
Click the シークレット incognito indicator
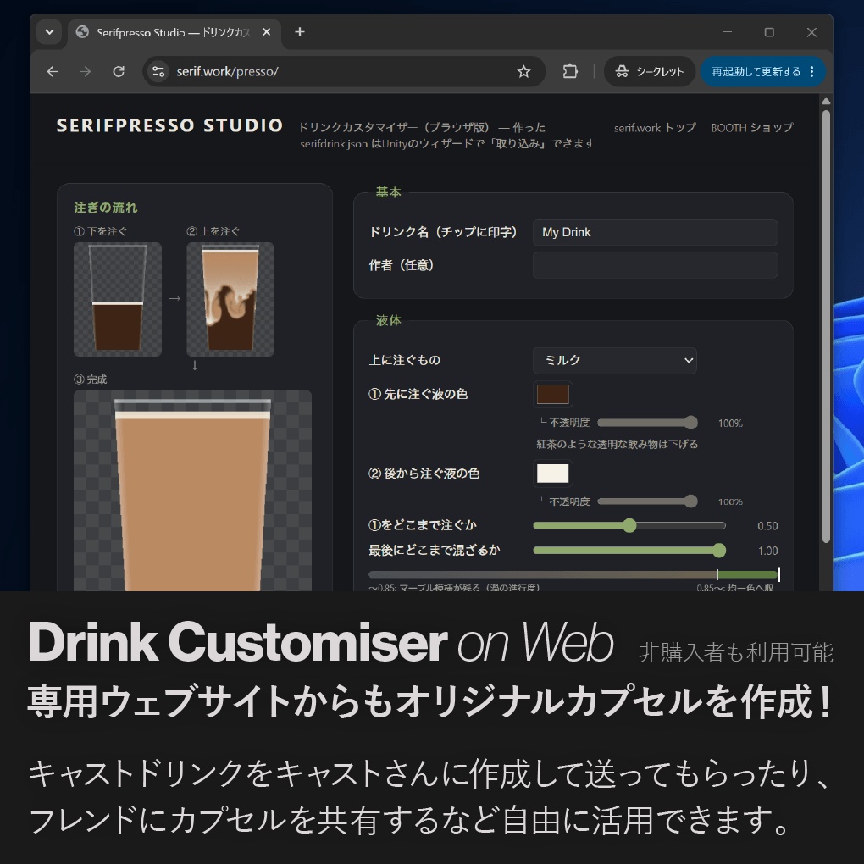click(650, 72)
